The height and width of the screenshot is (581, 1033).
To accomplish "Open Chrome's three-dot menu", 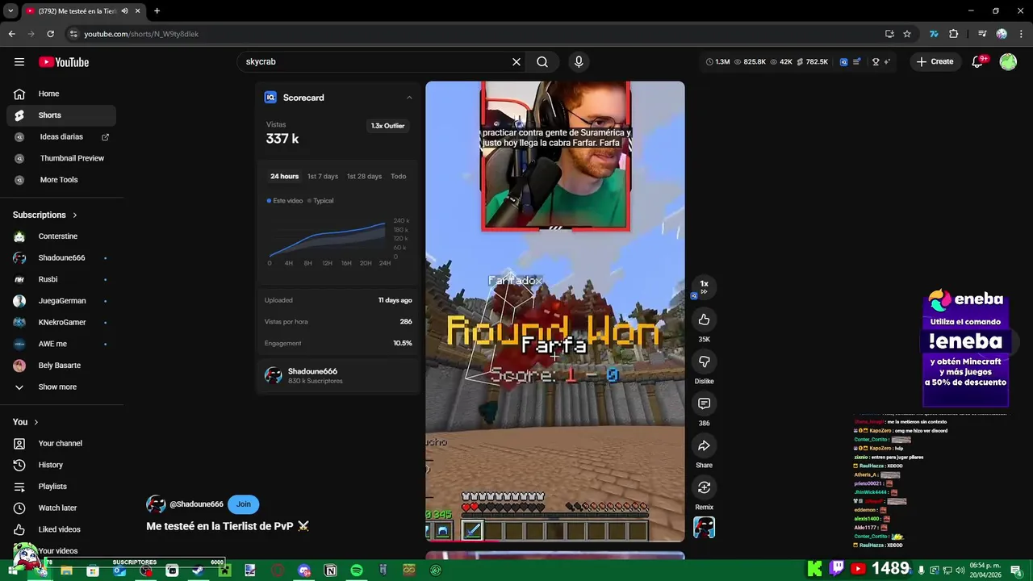I will pos(1020,34).
